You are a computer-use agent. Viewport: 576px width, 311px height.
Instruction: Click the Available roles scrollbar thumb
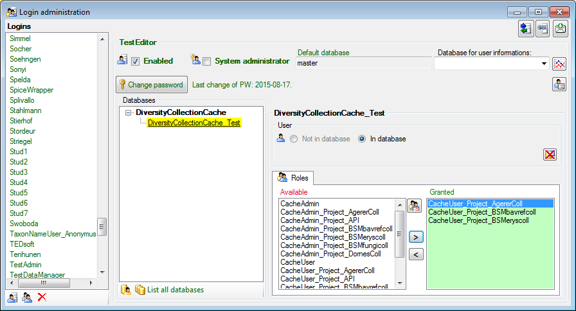point(400,234)
